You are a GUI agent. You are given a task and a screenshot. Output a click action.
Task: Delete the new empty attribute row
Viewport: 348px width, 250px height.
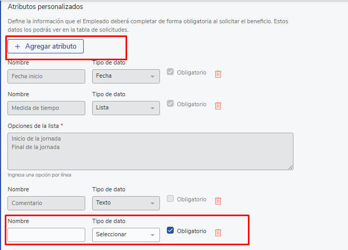point(218,233)
